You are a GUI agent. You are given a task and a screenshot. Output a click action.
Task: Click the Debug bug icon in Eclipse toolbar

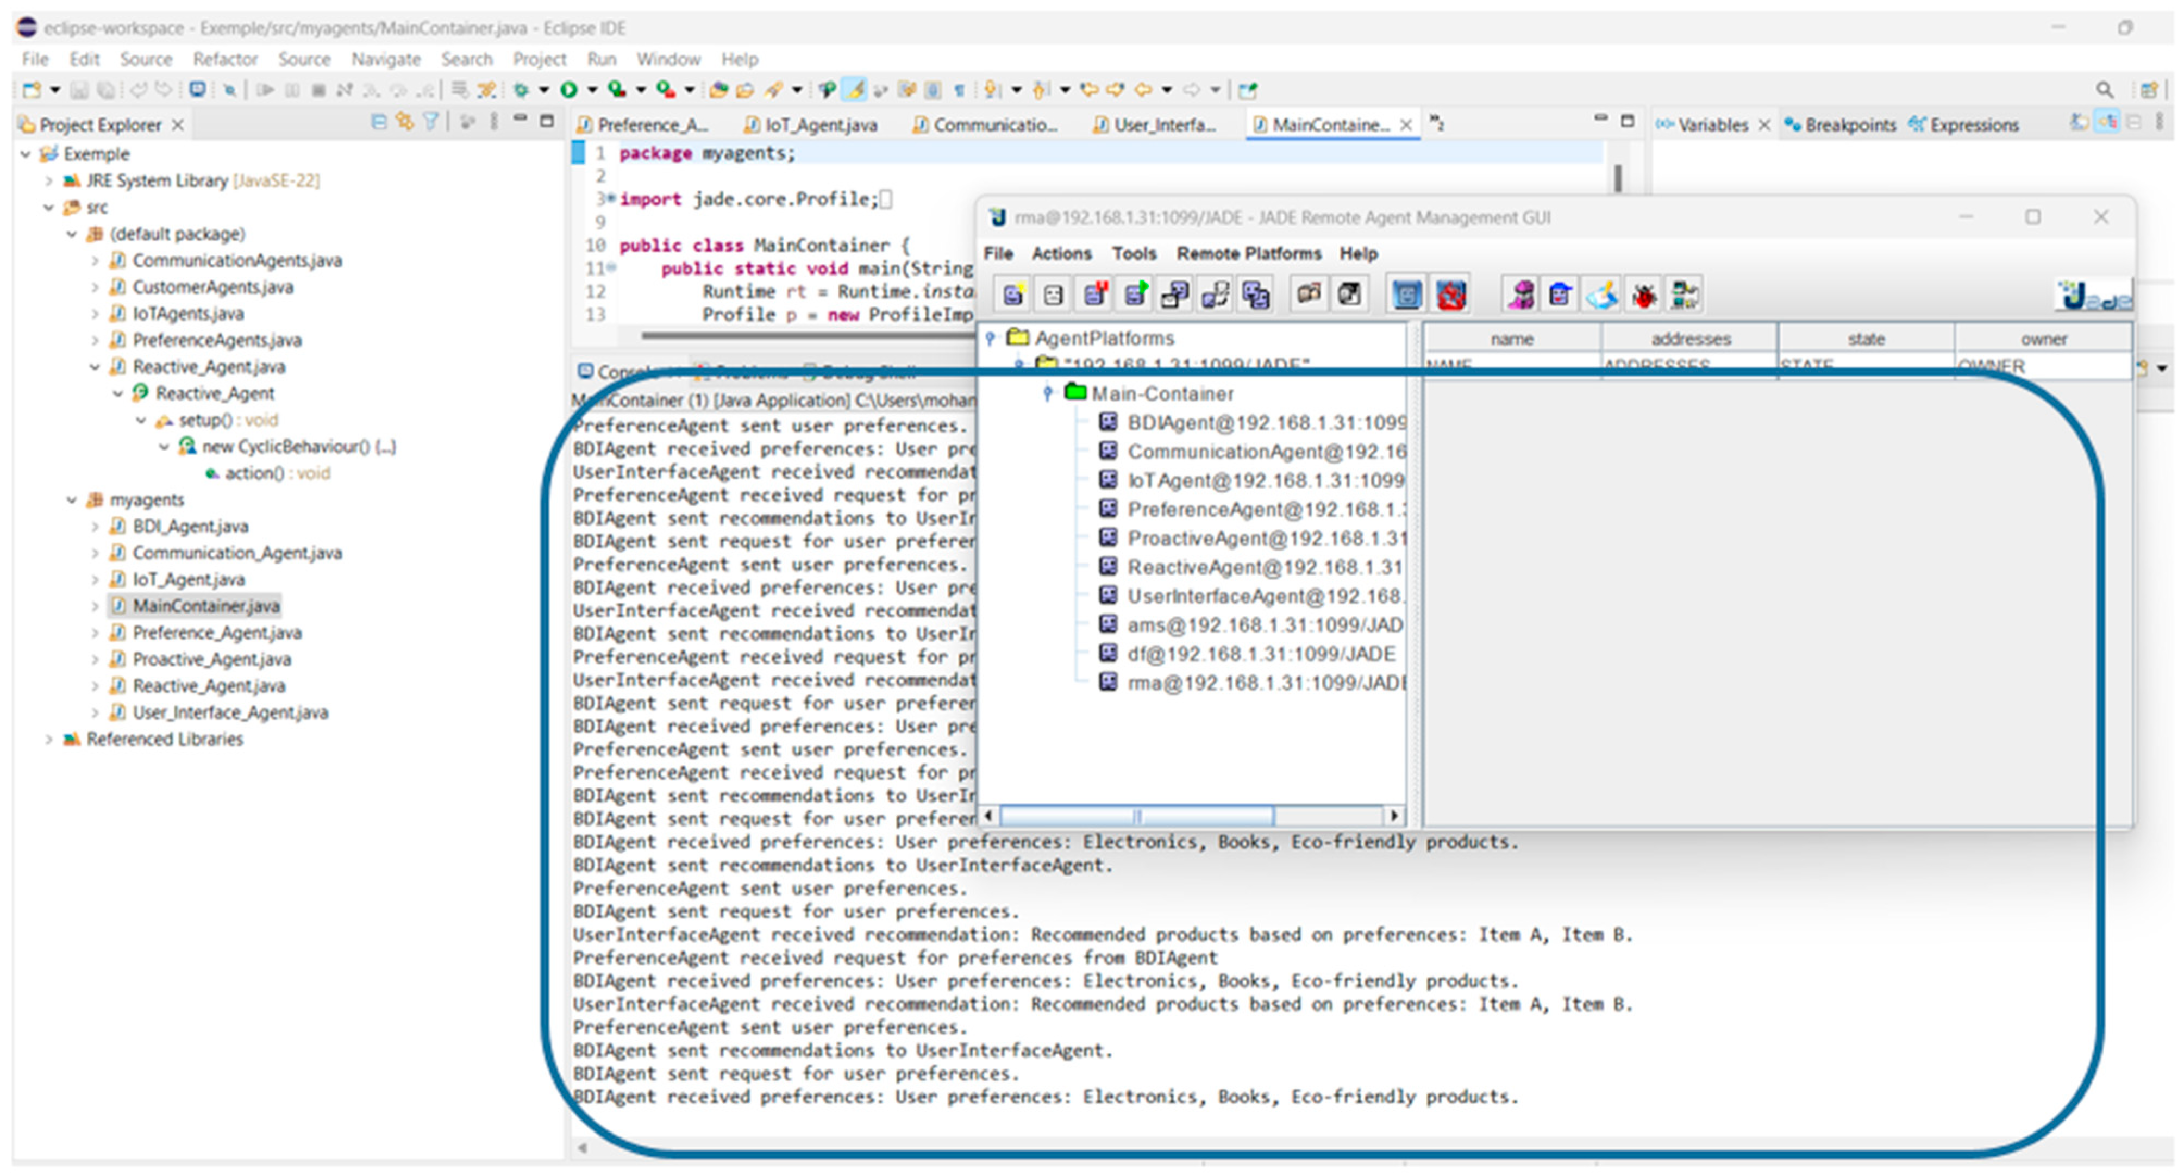[522, 89]
